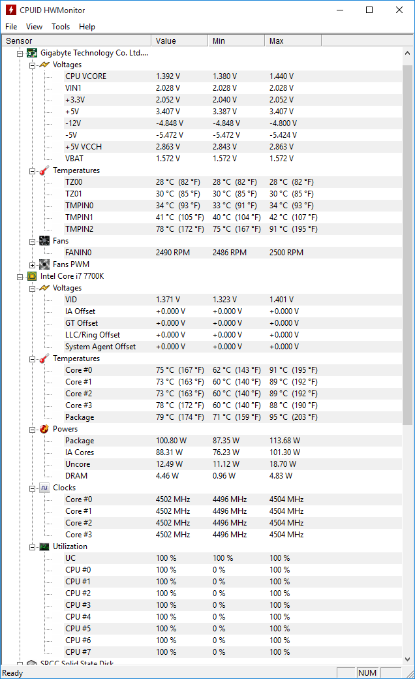The height and width of the screenshot is (679, 415).
Task: Click the Utilization monitor icon
Action: [44, 546]
